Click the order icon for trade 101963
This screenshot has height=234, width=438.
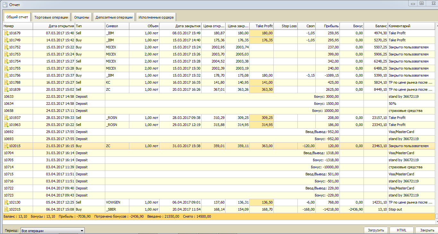click(x=6, y=125)
